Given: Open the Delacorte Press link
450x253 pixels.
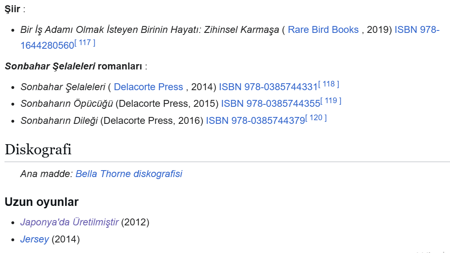Looking at the screenshot, I should (x=148, y=87).
